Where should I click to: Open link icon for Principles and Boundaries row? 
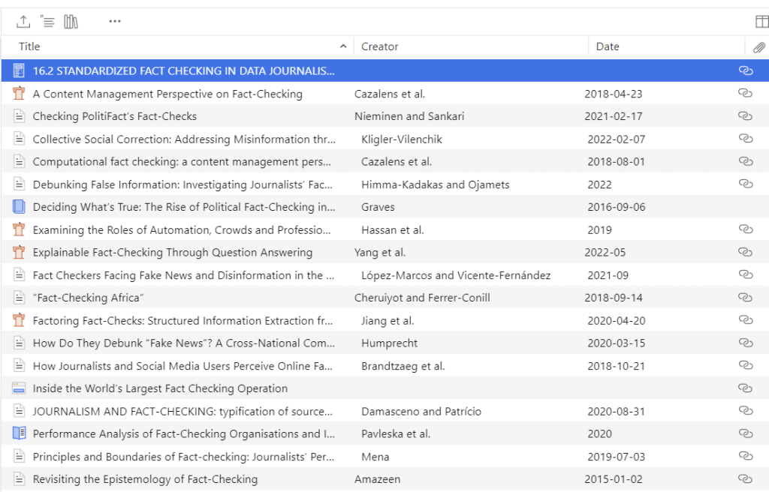[746, 456]
